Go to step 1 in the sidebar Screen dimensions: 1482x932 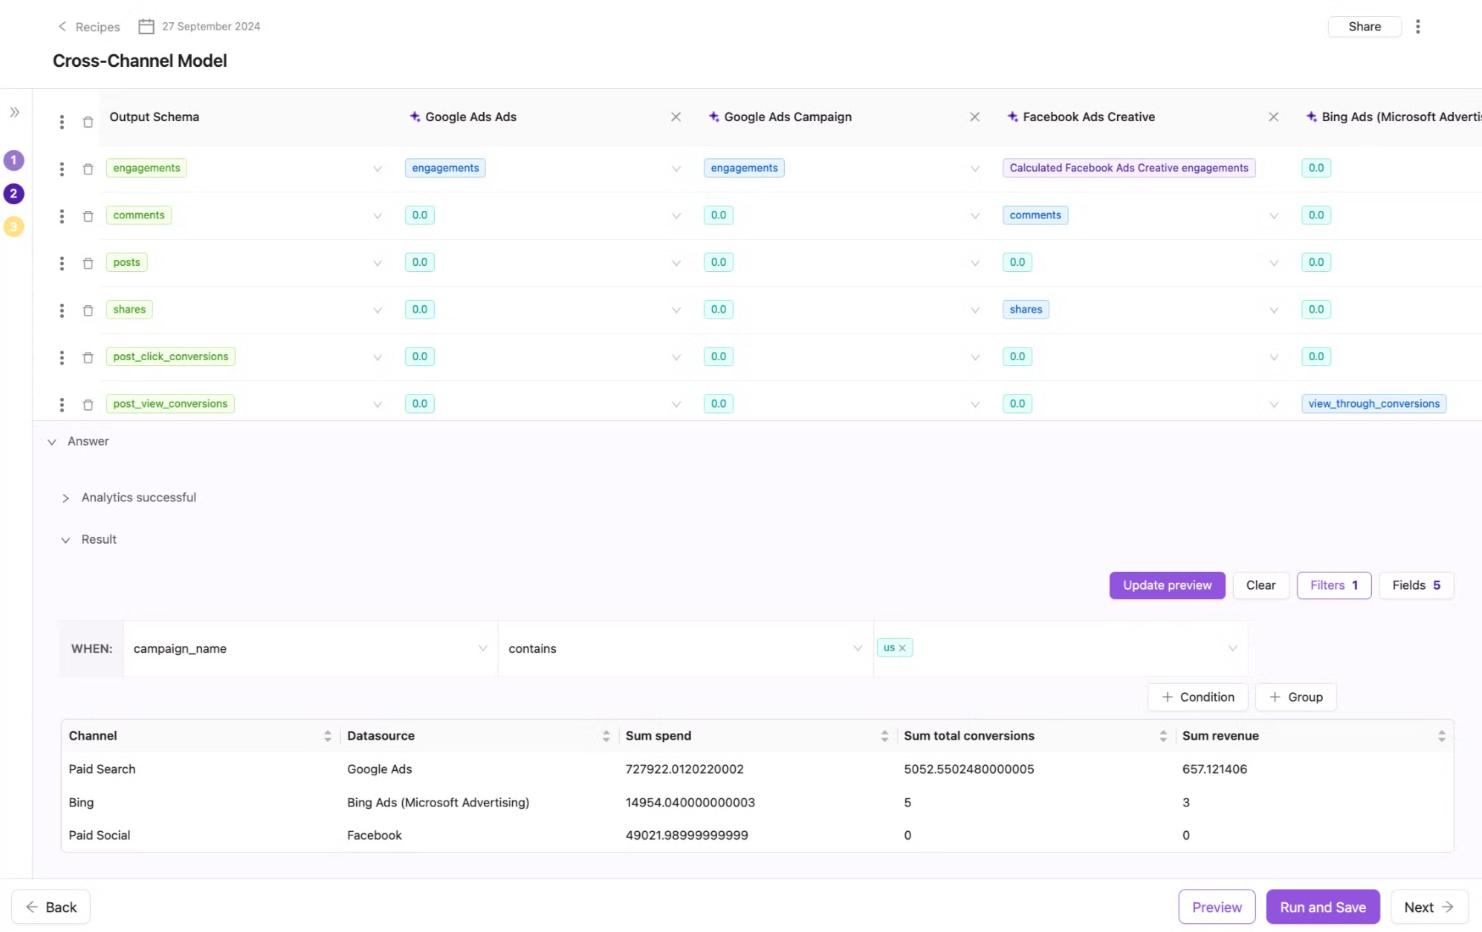coord(13,160)
